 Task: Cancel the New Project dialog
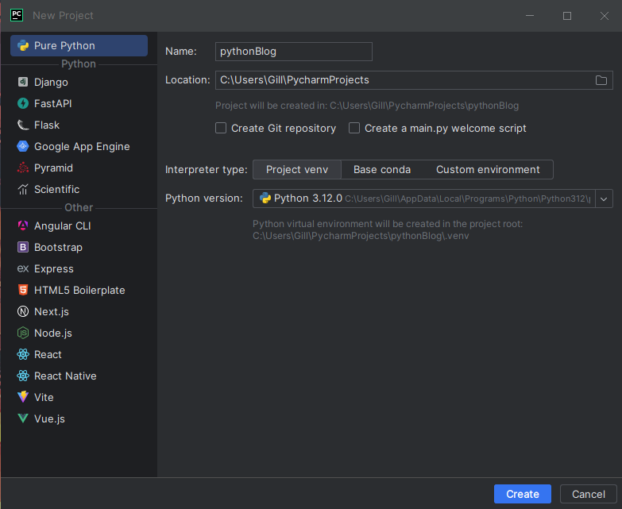pos(589,494)
